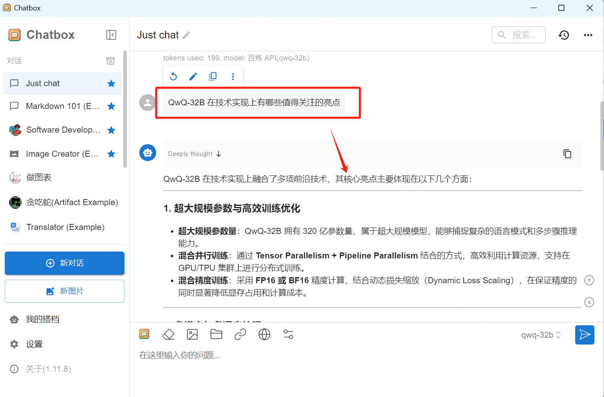
Task: Open the qwq-32b model selector
Action: (x=541, y=335)
